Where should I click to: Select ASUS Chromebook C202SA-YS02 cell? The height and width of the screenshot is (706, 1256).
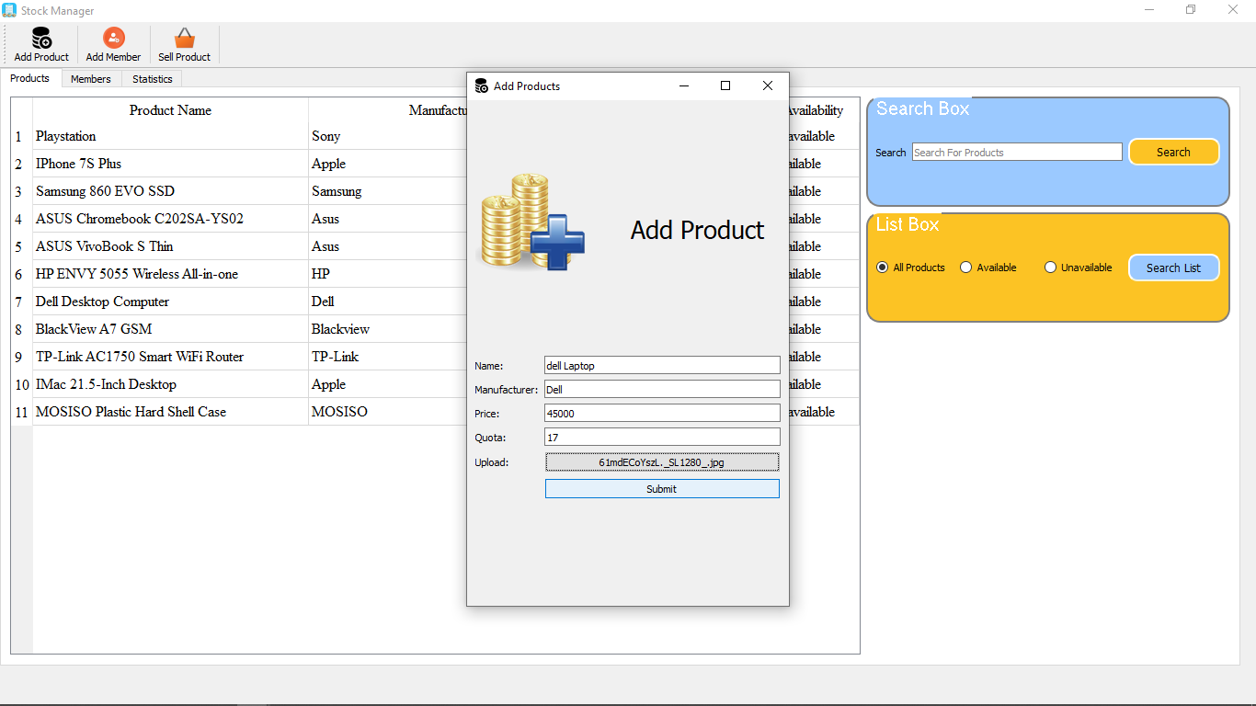[x=170, y=219]
